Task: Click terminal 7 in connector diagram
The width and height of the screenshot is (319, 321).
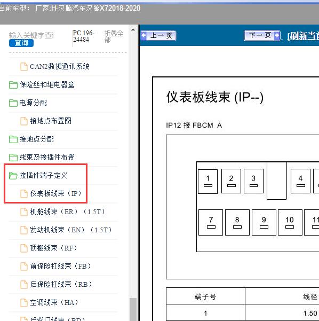Action: coord(211,222)
